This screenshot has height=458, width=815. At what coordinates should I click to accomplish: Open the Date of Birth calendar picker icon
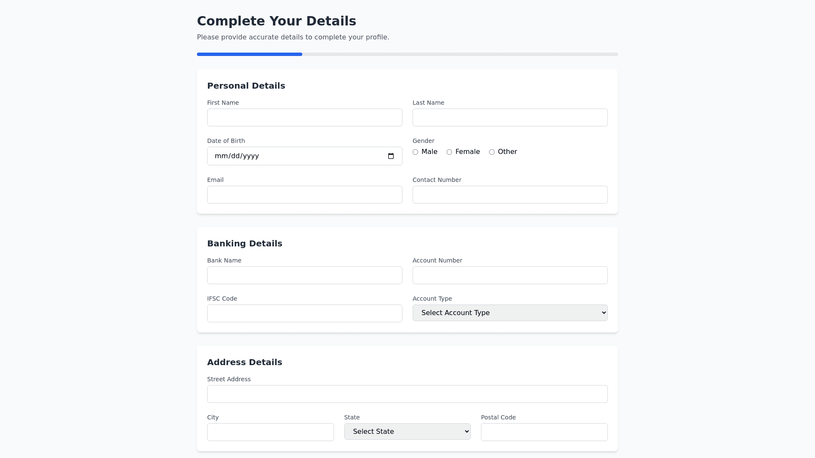[391, 156]
